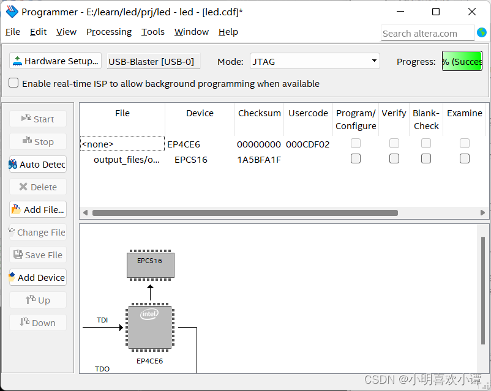Viewport: 491px width, 391px height.
Task: Select the <none> file cell
Action: pyautogui.click(x=122, y=144)
